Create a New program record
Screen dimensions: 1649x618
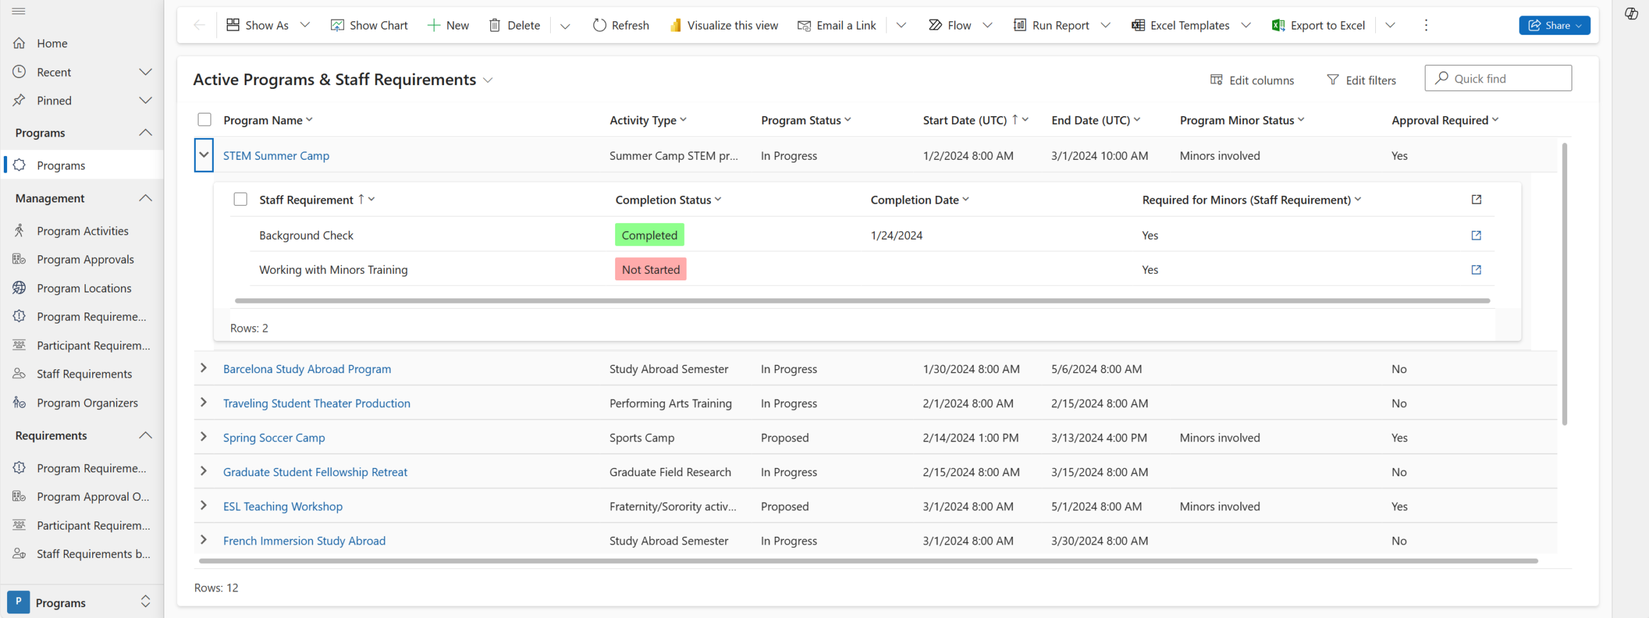[x=448, y=25]
